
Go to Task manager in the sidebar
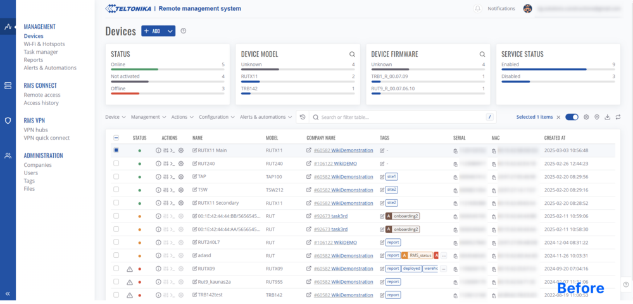coord(41,52)
